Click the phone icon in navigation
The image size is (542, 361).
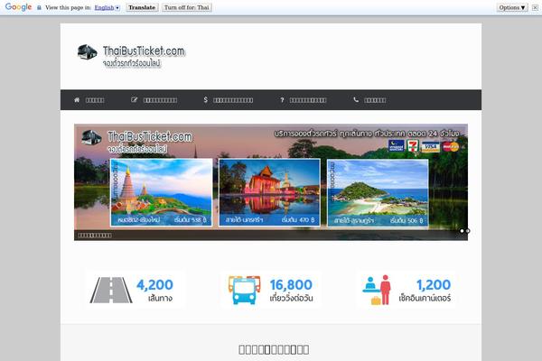[356, 100]
